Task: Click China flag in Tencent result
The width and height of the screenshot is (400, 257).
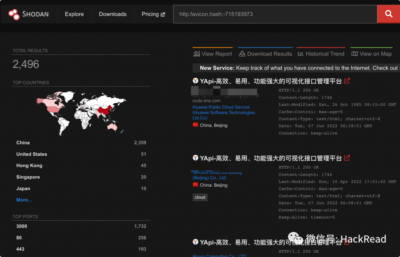Action: (195, 185)
